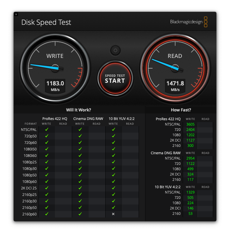Click Cinema DNG RAW 1080p60 write checkmark
The image size is (230, 237).
pyautogui.click(x=80, y=181)
